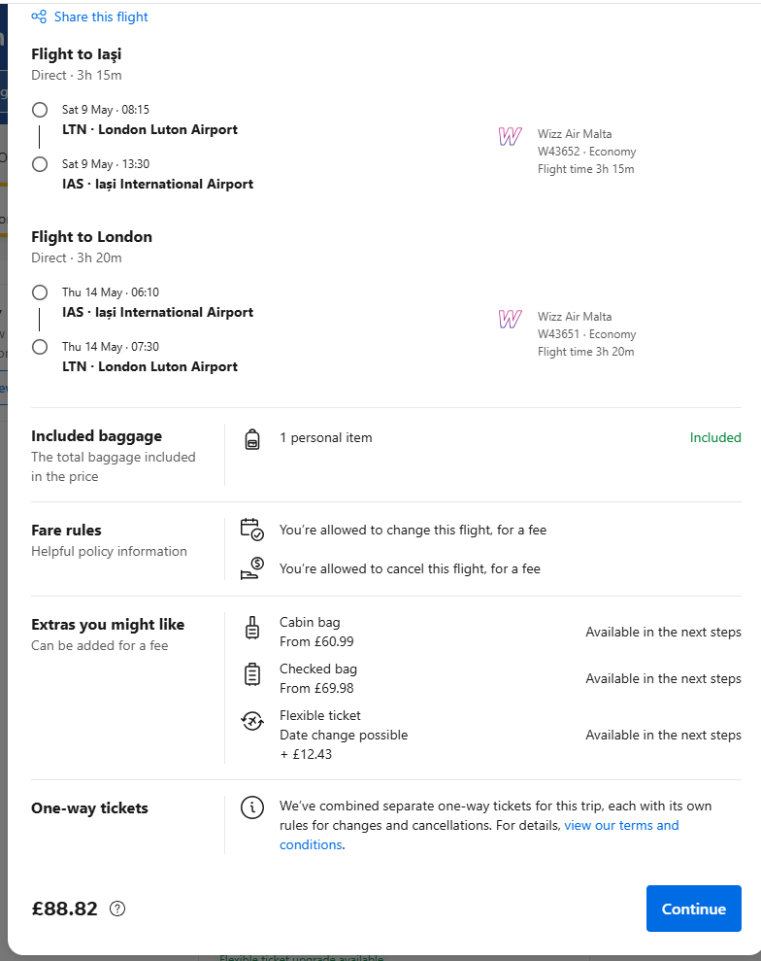Click the Continue button
The height and width of the screenshot is (961, 761).
694,909
